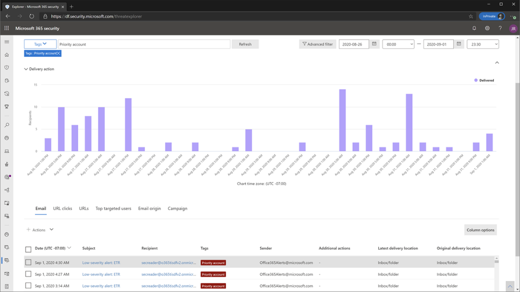Image resolution: width=520 pixels, height=292 pixels.
Task: Click the browser address bar URL
Action: [96, 16]
